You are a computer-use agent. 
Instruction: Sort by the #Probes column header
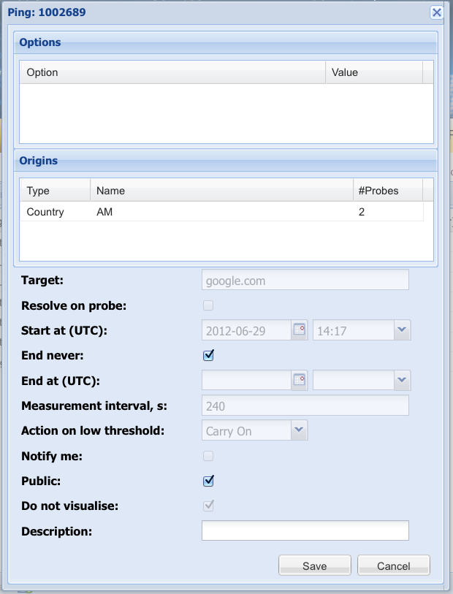click(x=387, y=191)
